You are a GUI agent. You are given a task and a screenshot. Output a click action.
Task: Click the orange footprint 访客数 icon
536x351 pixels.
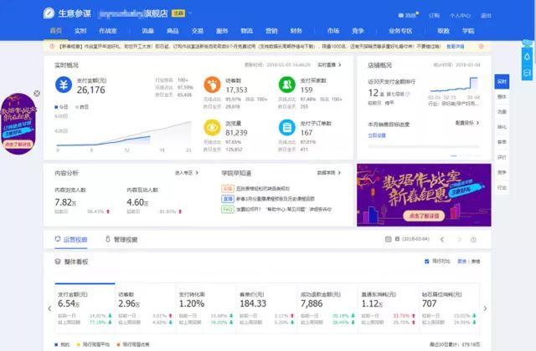(212, 84)
